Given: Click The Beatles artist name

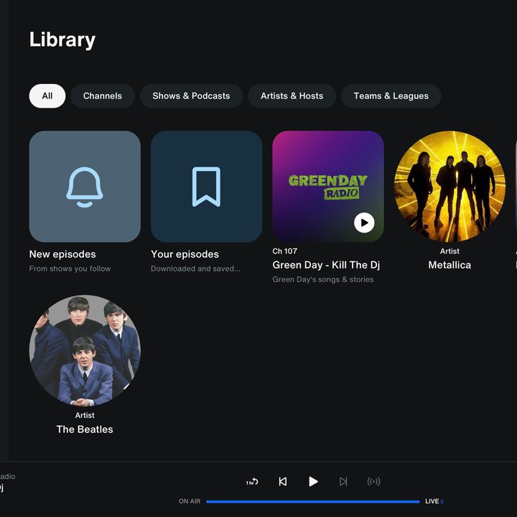Looking at the screenshot, I should click(85, 429).
